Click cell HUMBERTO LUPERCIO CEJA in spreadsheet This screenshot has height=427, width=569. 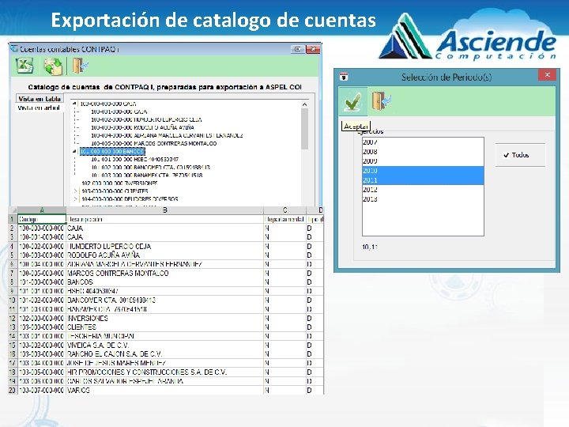point(164,246)
